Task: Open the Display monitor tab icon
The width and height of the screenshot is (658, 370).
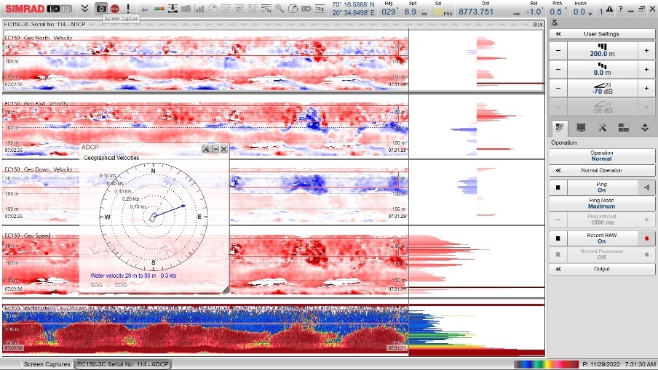Action: click(x=581, y=127)
